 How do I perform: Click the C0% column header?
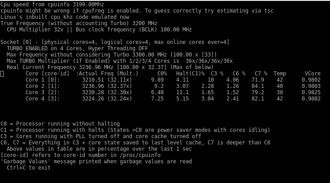pyautogui.click(x=162, y=74)
